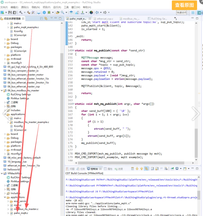
Task: Switch to the 问题 tab
Action: [x=70, y=169]
